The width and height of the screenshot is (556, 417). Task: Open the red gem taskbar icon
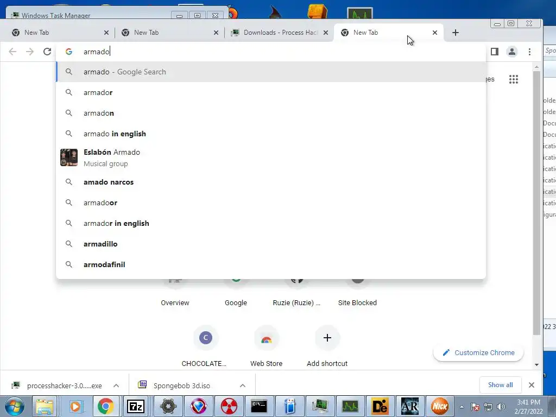[199, 406]
